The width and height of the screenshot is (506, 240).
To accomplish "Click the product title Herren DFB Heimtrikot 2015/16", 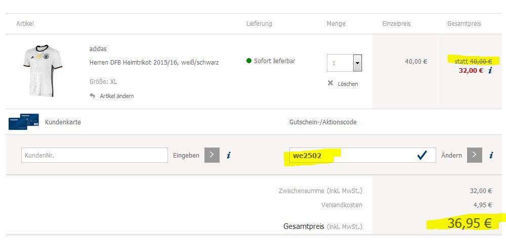I will click(x=154, y=62).
